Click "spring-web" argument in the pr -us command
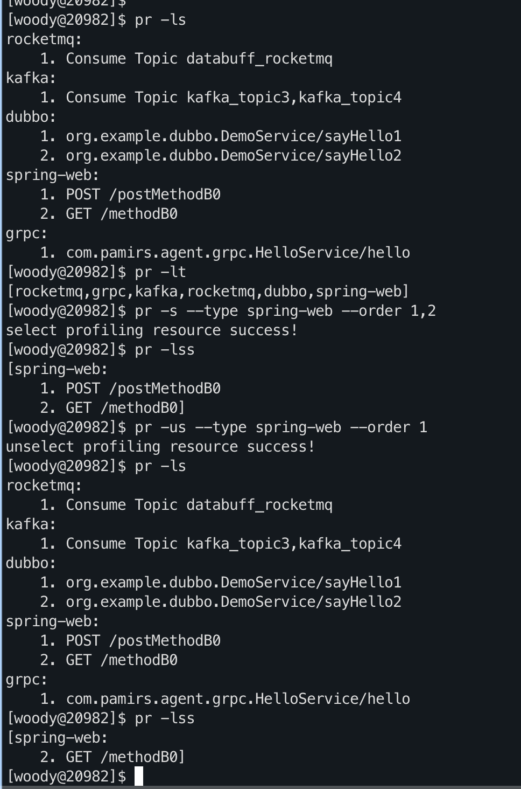Screen dimensions: 521x789 pos(298,427)
